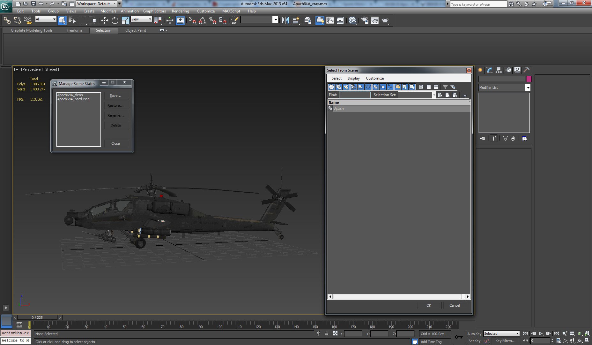Screen dimensions: 592x345
Task: Toggle Angle Snap in main toolbar
Action: (x=202, y=20)
